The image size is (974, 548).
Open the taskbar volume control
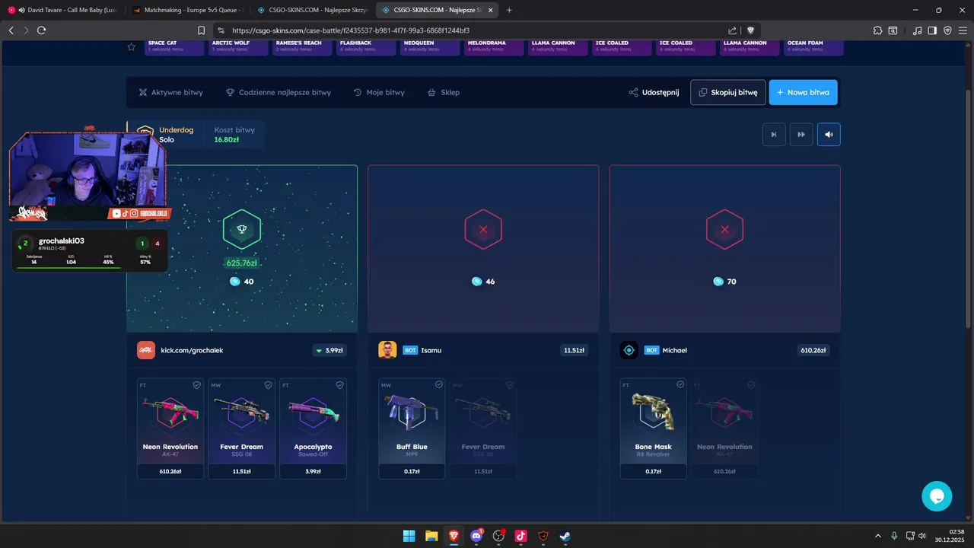click(921, 535)
